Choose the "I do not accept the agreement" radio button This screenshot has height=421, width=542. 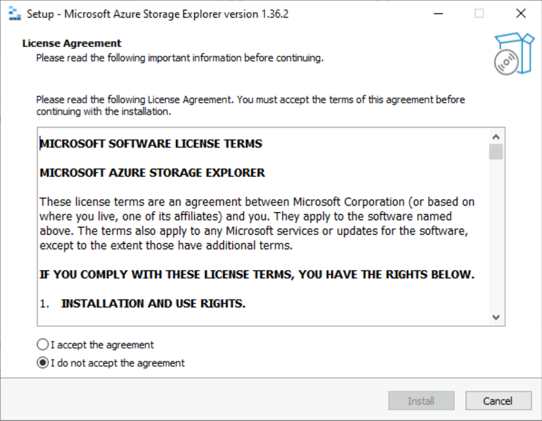coord(42,363)
